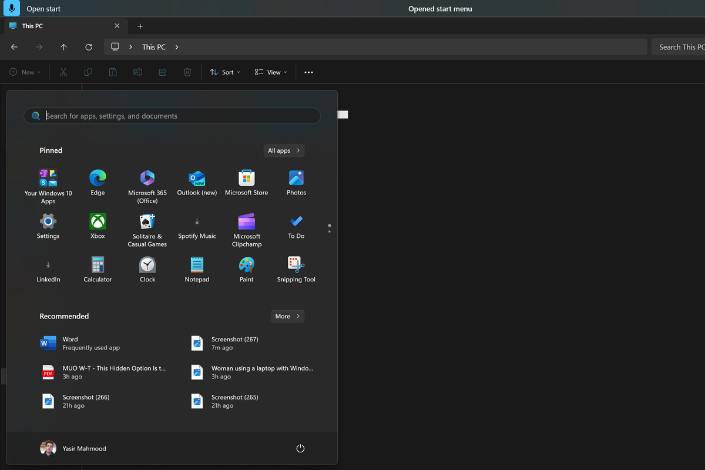
Task: Open Solitaire & Casual Games
Action: tap(147, 230)
